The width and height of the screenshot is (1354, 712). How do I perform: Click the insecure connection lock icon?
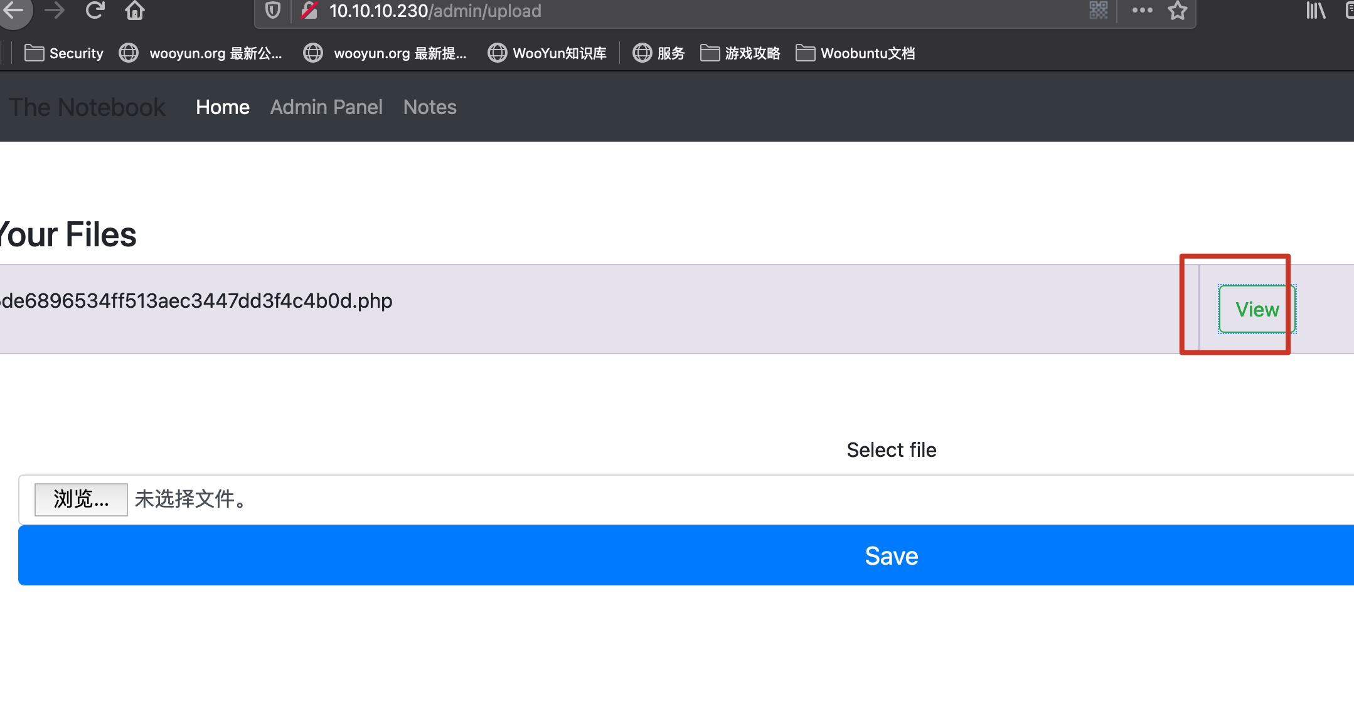click(x=309, y=11)
